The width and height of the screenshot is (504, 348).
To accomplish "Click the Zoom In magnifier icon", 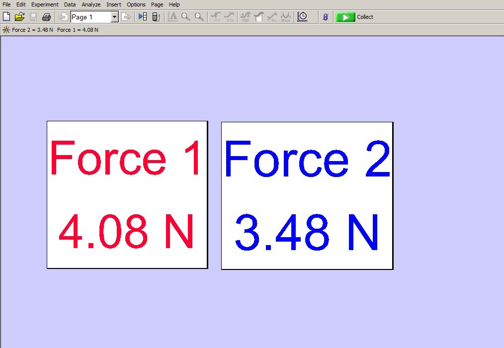I will pyautogui.click(x=186, y=17).
